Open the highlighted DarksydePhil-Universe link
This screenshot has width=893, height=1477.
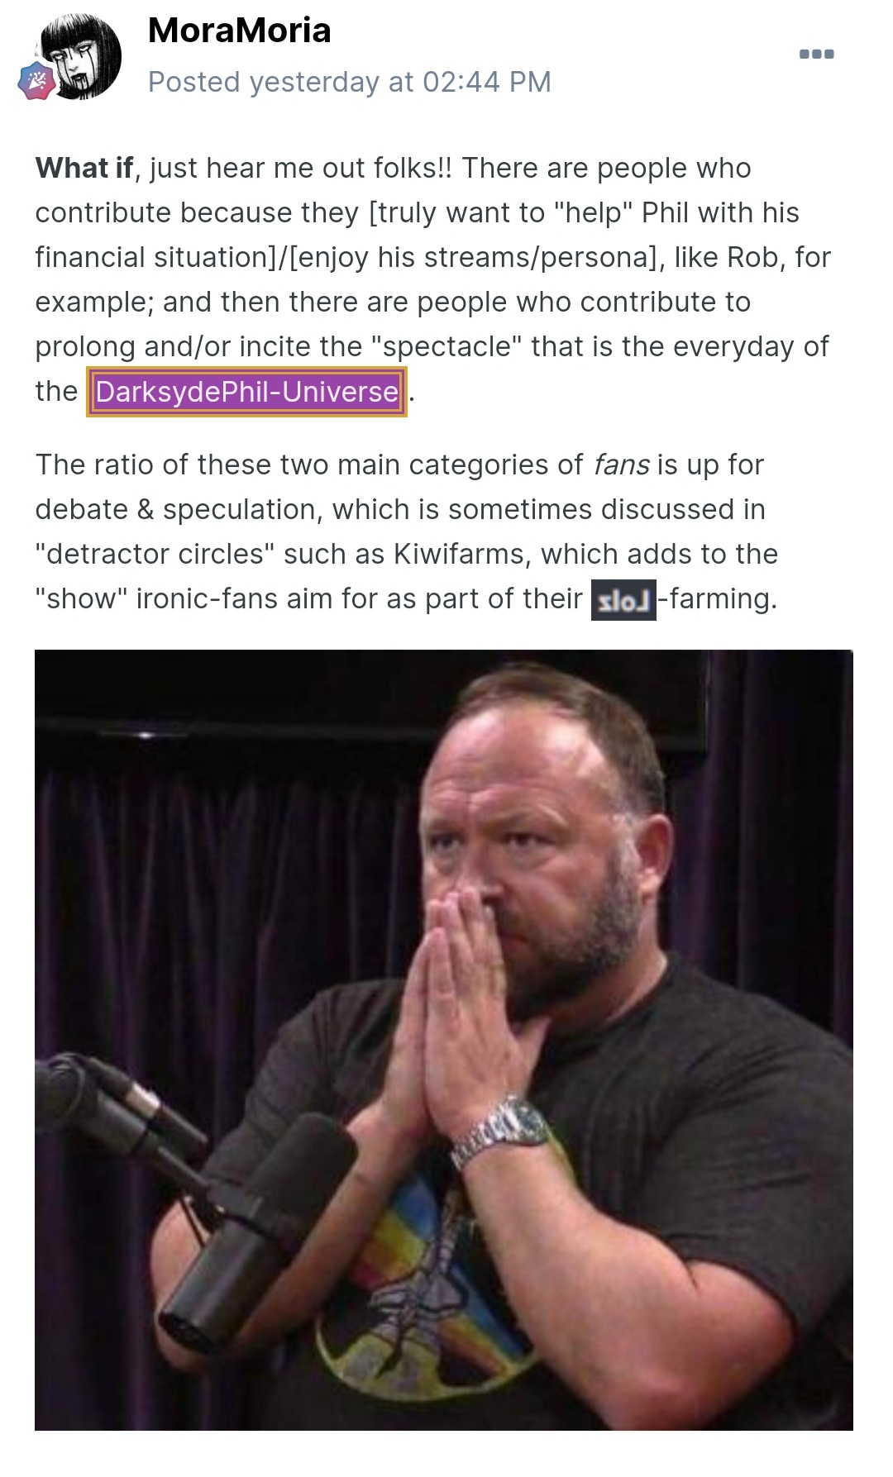[x=247, y=392]
